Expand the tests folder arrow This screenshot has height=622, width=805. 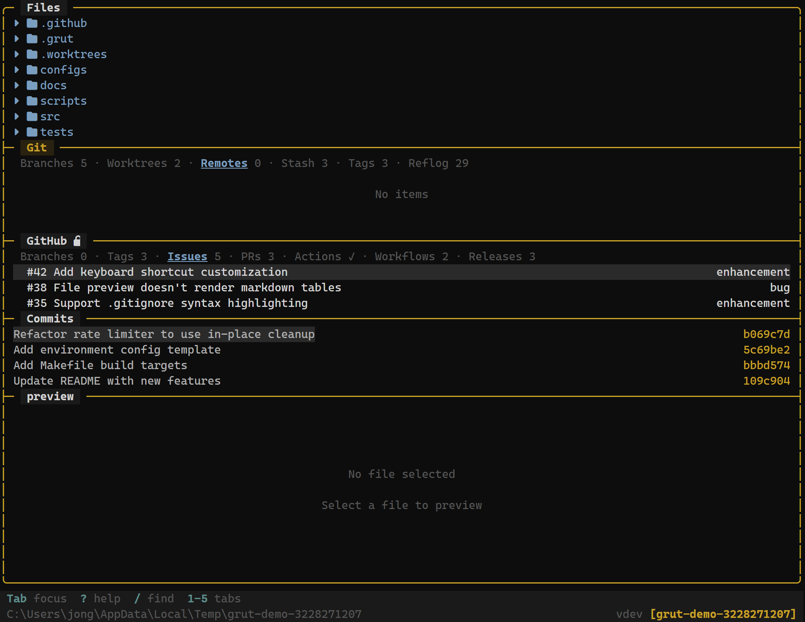pos(17,132)
